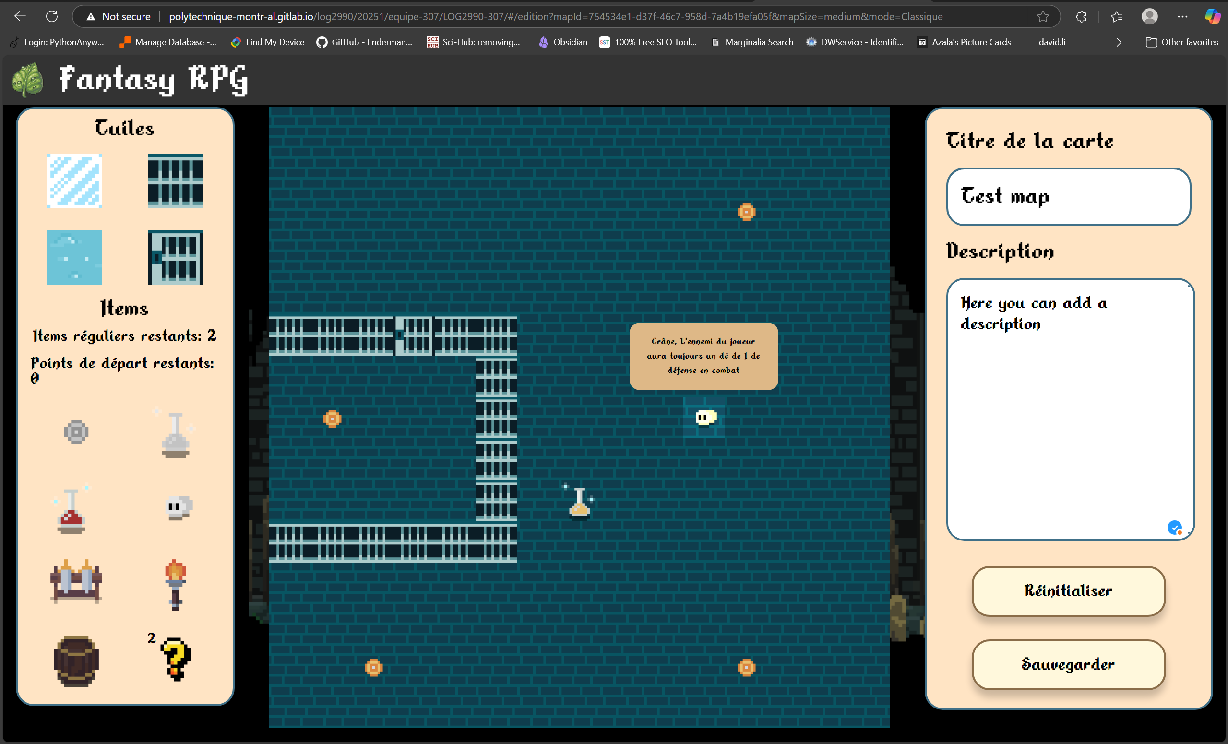Select the water tile swatch
Image resolution: width=1228 pixels, height=744 pixels.
point(74,257)
